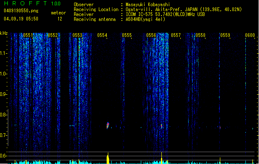
Task: Click the observer name Masayuki Kobayashi
Action: 148,5
